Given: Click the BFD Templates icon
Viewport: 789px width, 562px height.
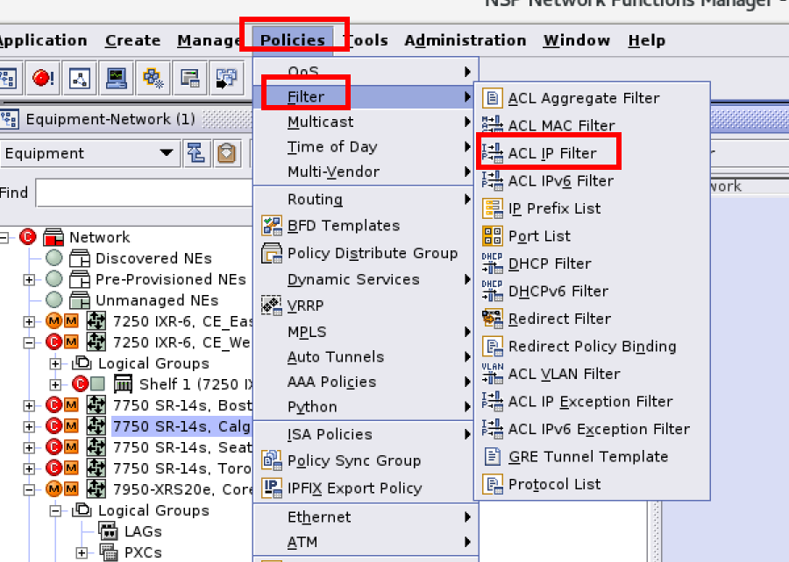Looking at the screenshot, I should [x=272, y=226].
